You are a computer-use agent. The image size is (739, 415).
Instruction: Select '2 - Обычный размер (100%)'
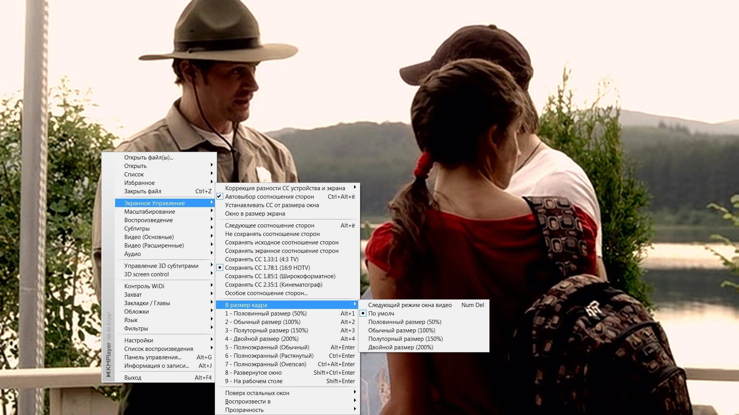[287, 322]
